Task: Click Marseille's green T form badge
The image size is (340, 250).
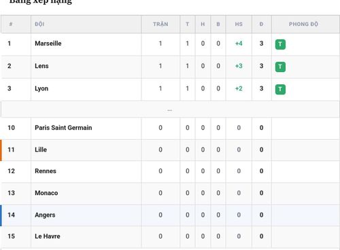Action: [280, 44]
